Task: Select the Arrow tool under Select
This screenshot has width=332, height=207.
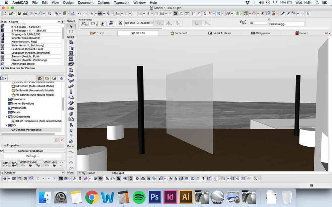Action: tap(71, 26)
